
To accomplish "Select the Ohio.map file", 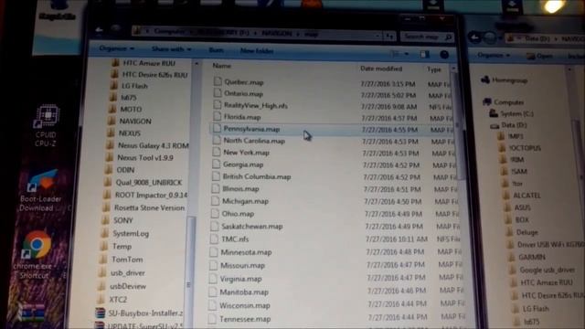I will coord(238,214).
